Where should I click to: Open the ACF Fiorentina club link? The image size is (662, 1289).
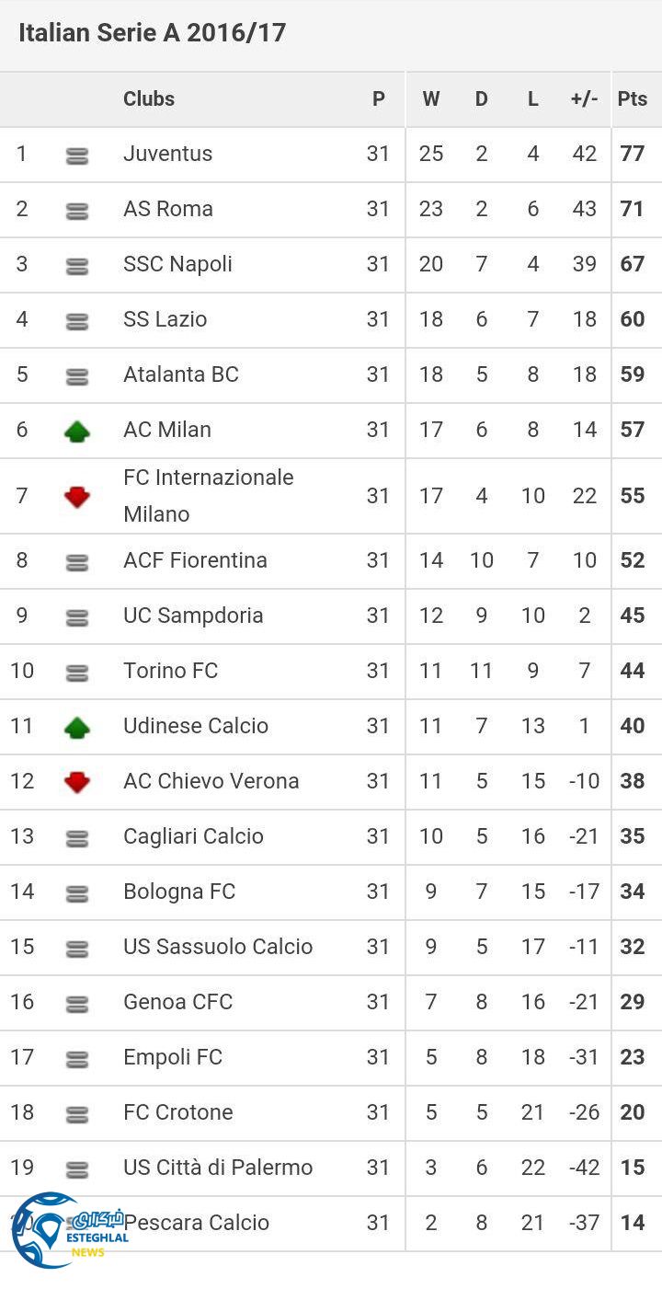(x=195, y=560)
